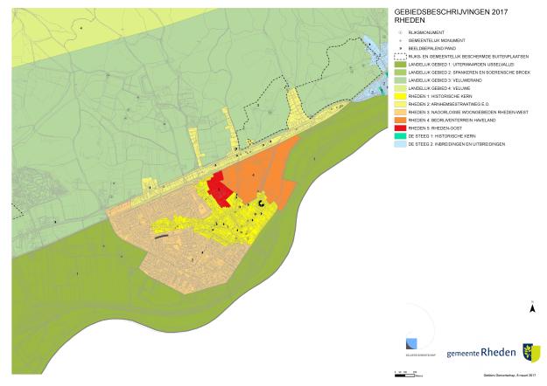Select Landelijk Gebied 3 Veluwerand swatch
The width and height of the screenshot is (547, 386).
[399, 80]
